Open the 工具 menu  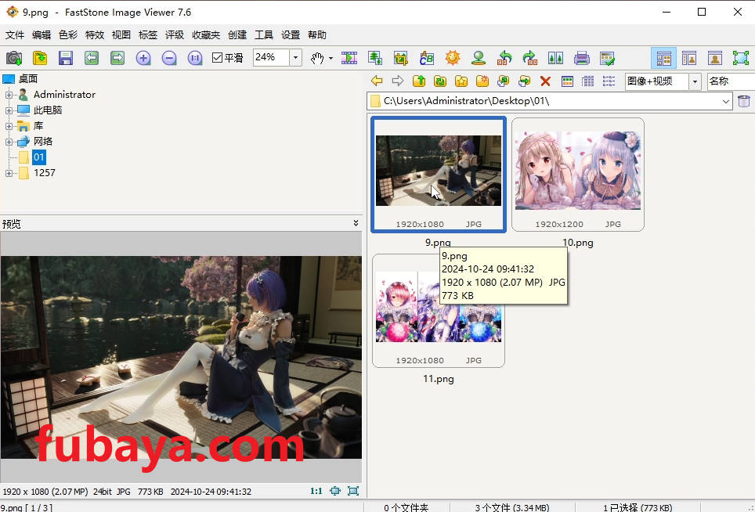pos(264,34)
